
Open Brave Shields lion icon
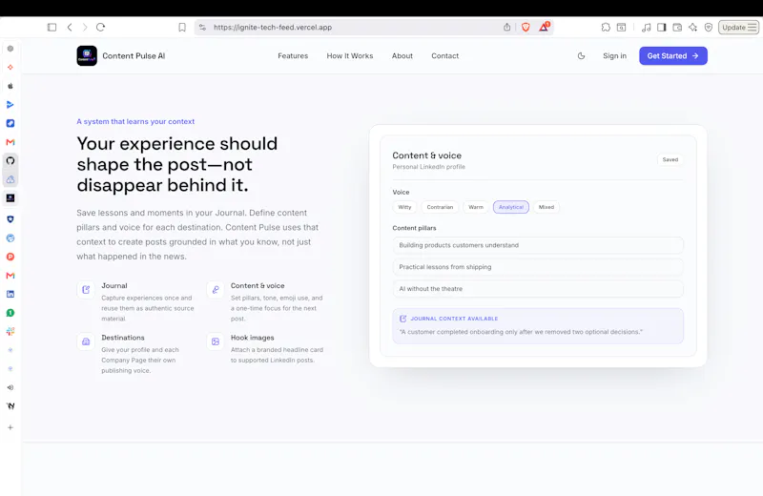[526, 28]
